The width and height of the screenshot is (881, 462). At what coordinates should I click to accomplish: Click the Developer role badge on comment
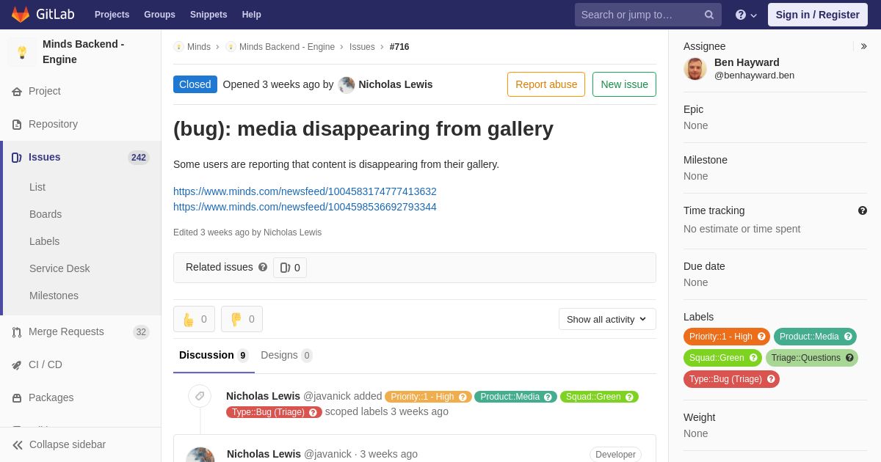point(615,455)
